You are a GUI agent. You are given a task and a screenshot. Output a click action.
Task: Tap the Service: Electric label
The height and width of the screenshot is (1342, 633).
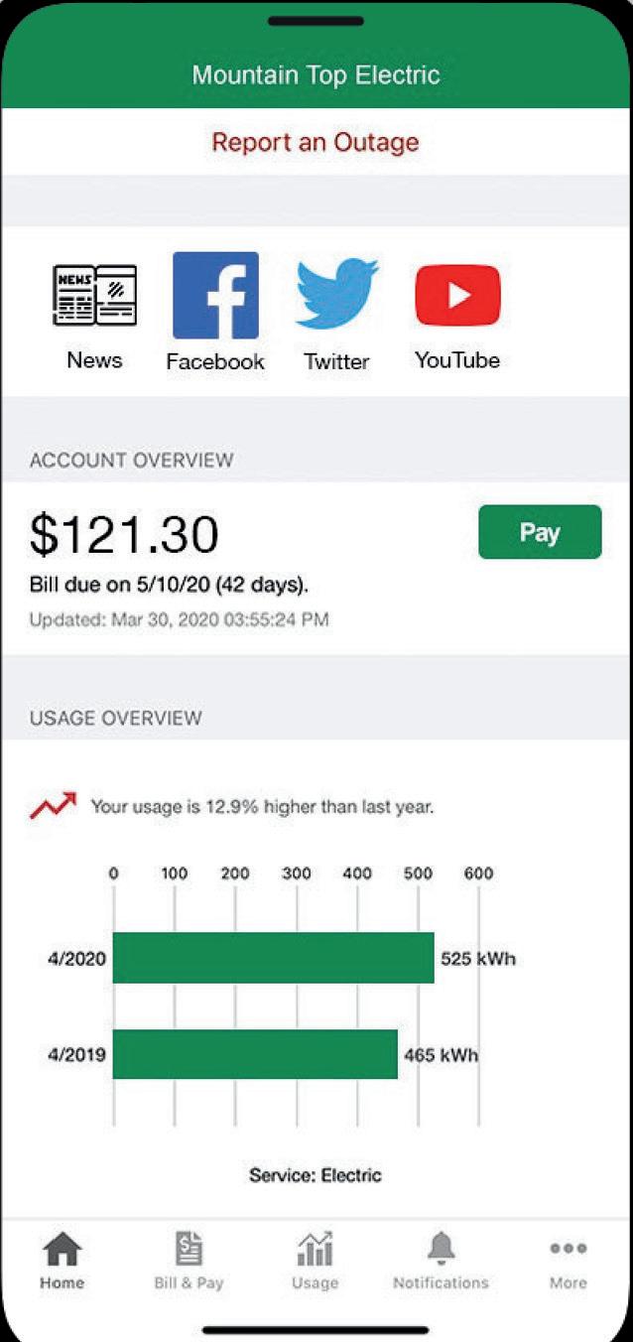pyautogui.click(x=316, y=1175)
